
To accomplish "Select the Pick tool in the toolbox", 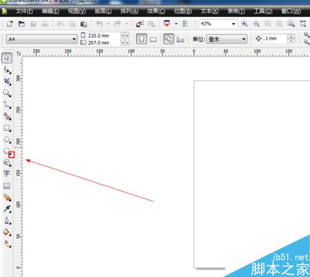I will click(x=7, y=58).
